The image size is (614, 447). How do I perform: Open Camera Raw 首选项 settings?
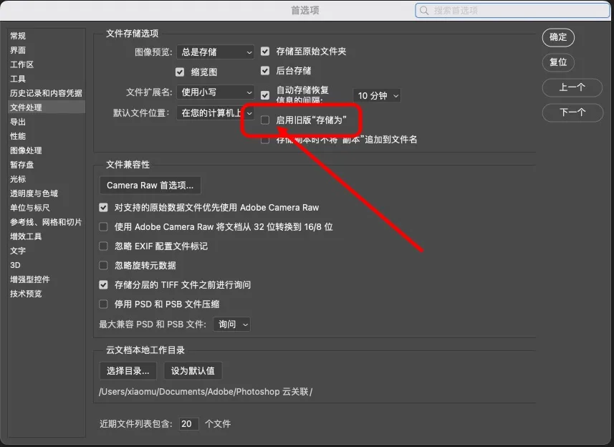[x=149, y=185]
